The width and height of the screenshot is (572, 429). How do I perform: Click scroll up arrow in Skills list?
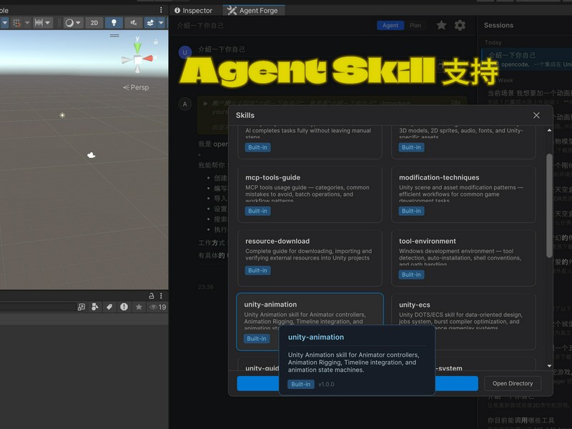(x=549, y=130)
